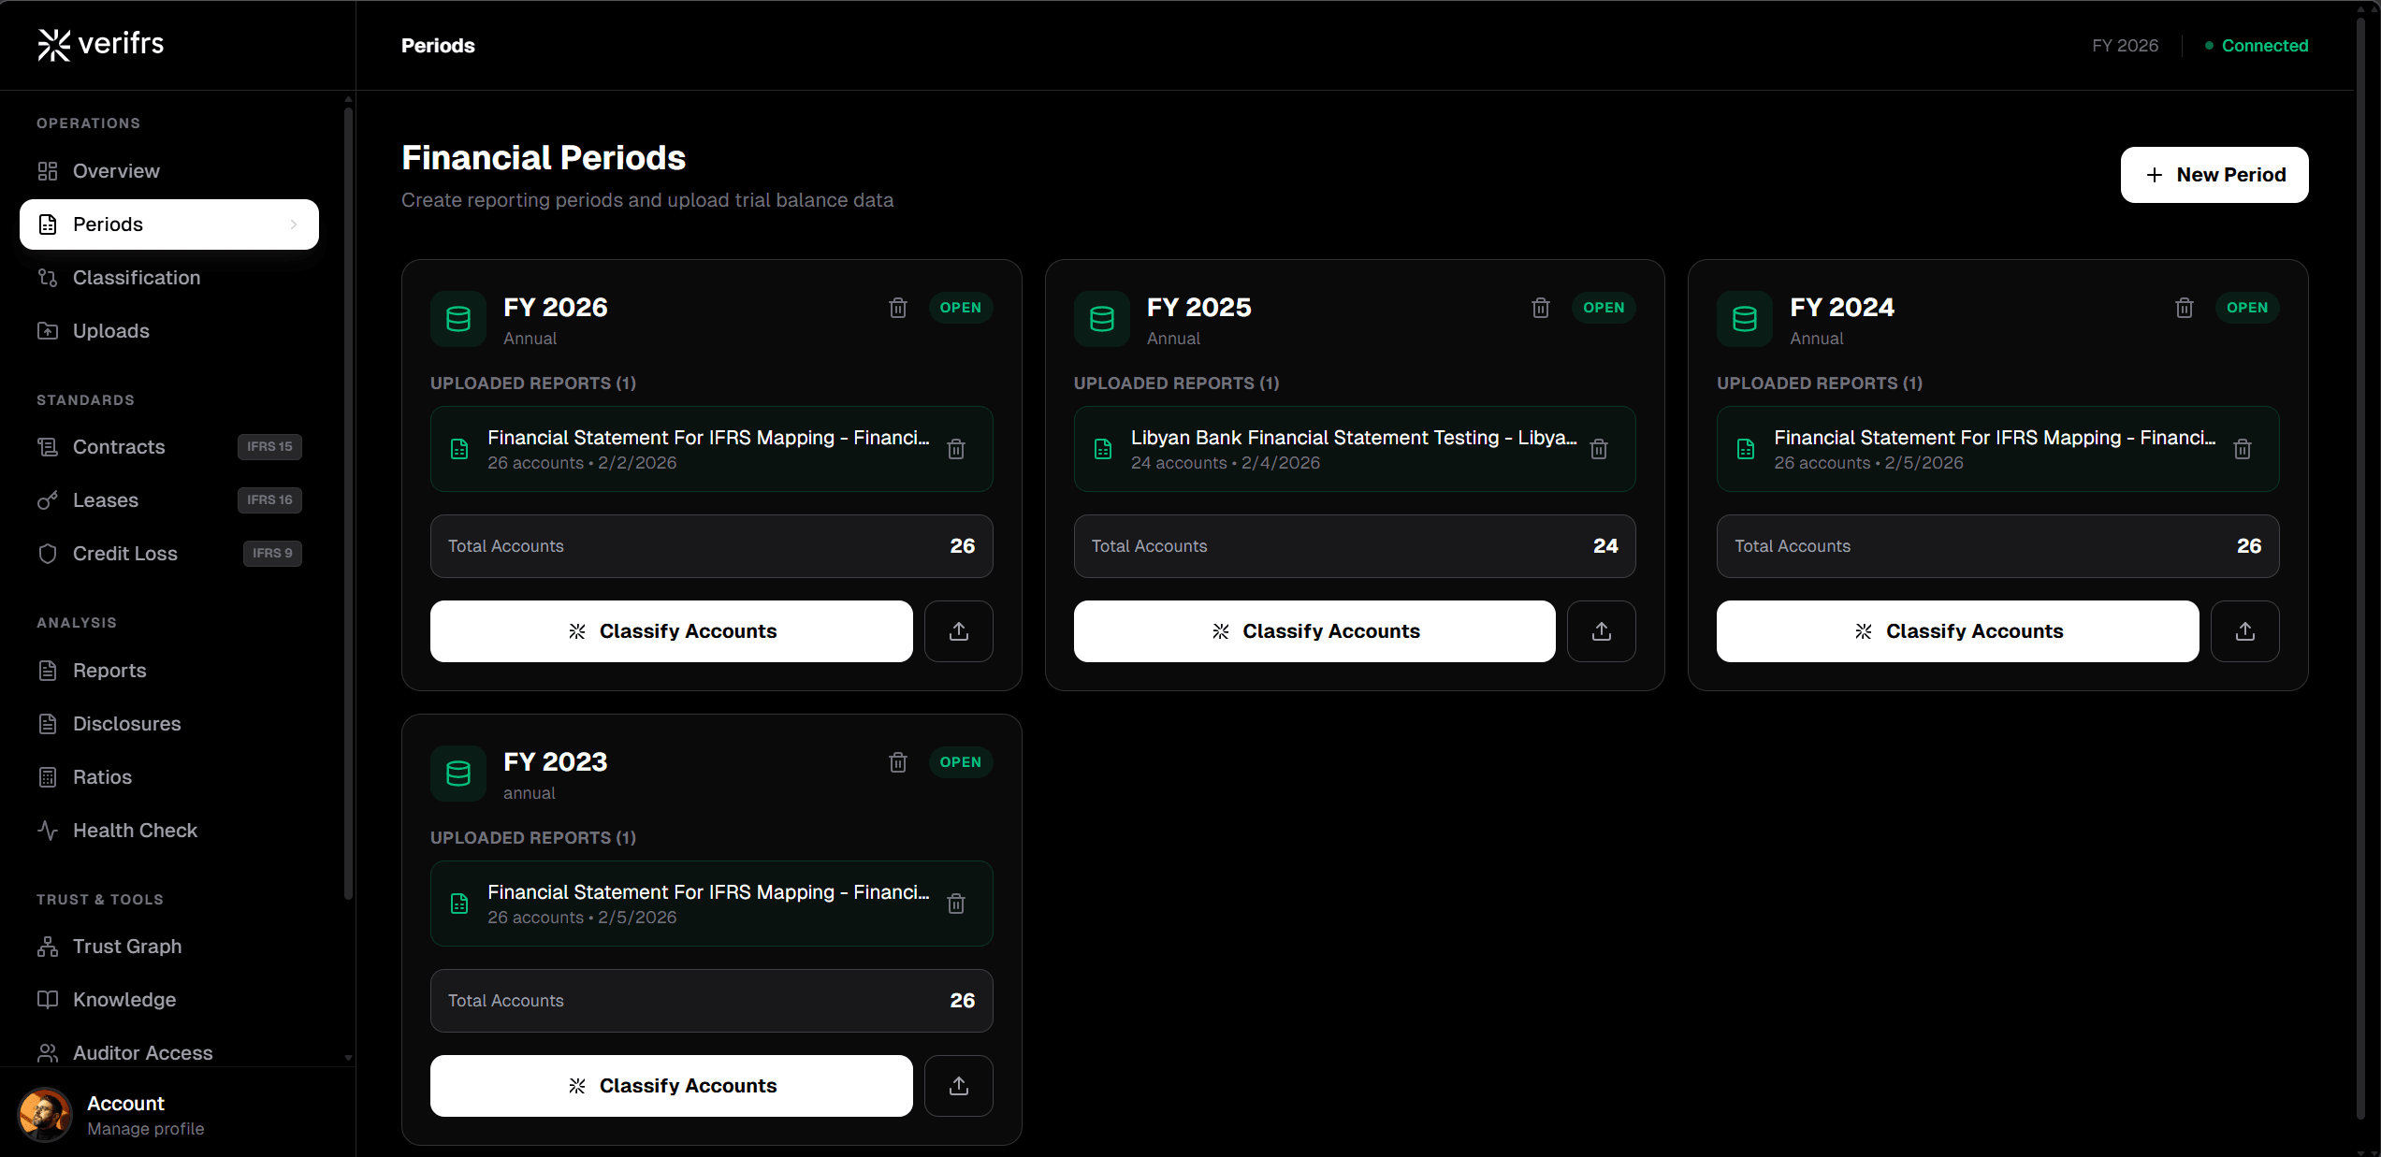This screenshot has height=1157, width=2381.
Task: Click the New Period button
Action: tap(2214, 175)
